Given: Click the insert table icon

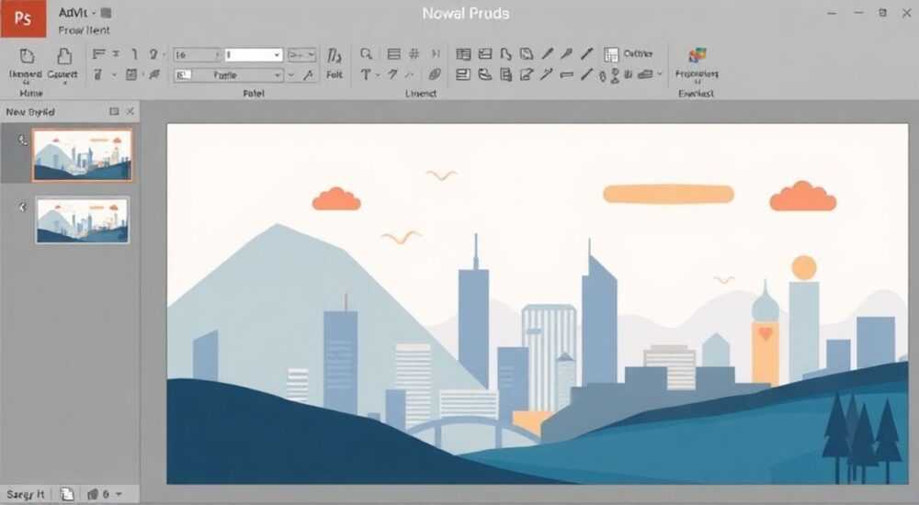Looking at the screenshot, I should (x=463, y=54).
